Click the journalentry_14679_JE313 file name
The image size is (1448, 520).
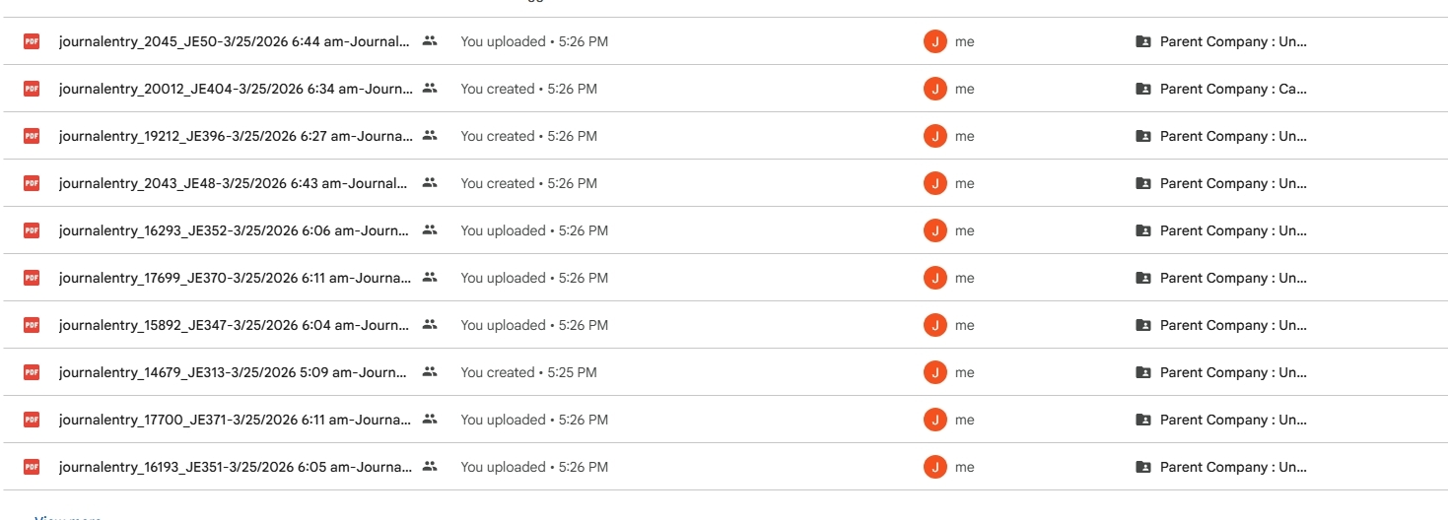(233, 372)
